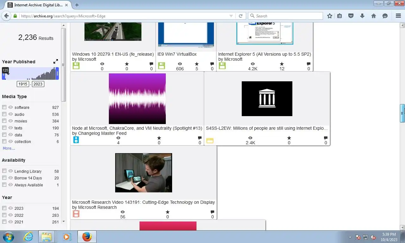Click the page scrollbar down arrow
Screen dimensions: 405x243
pos(402,227)
